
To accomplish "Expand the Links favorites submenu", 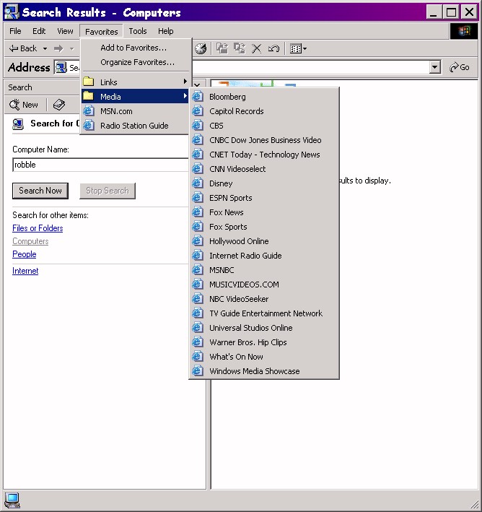I will (134, 82).
